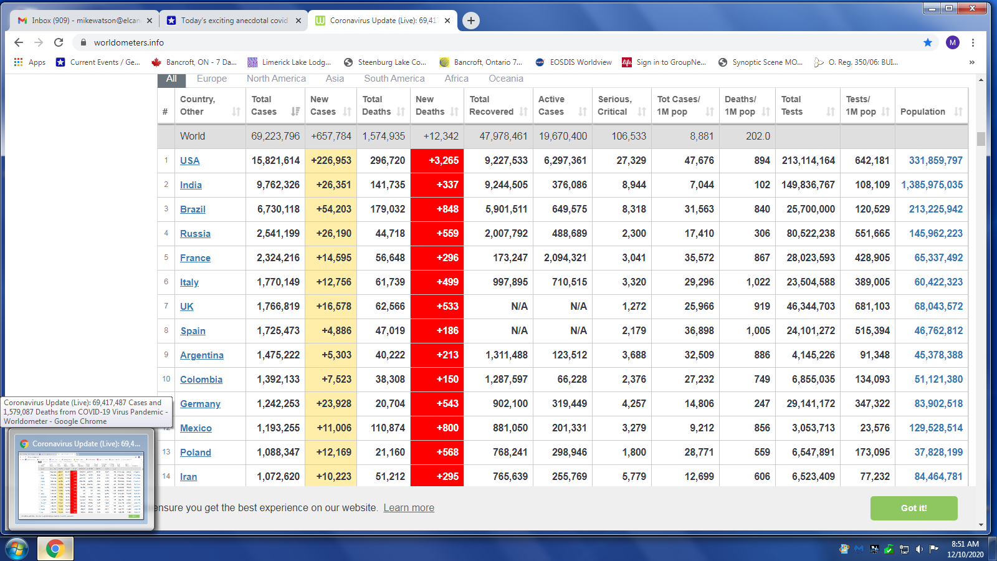Open the Germany country link
The image size is (997, 561).
tap(200, 404)
